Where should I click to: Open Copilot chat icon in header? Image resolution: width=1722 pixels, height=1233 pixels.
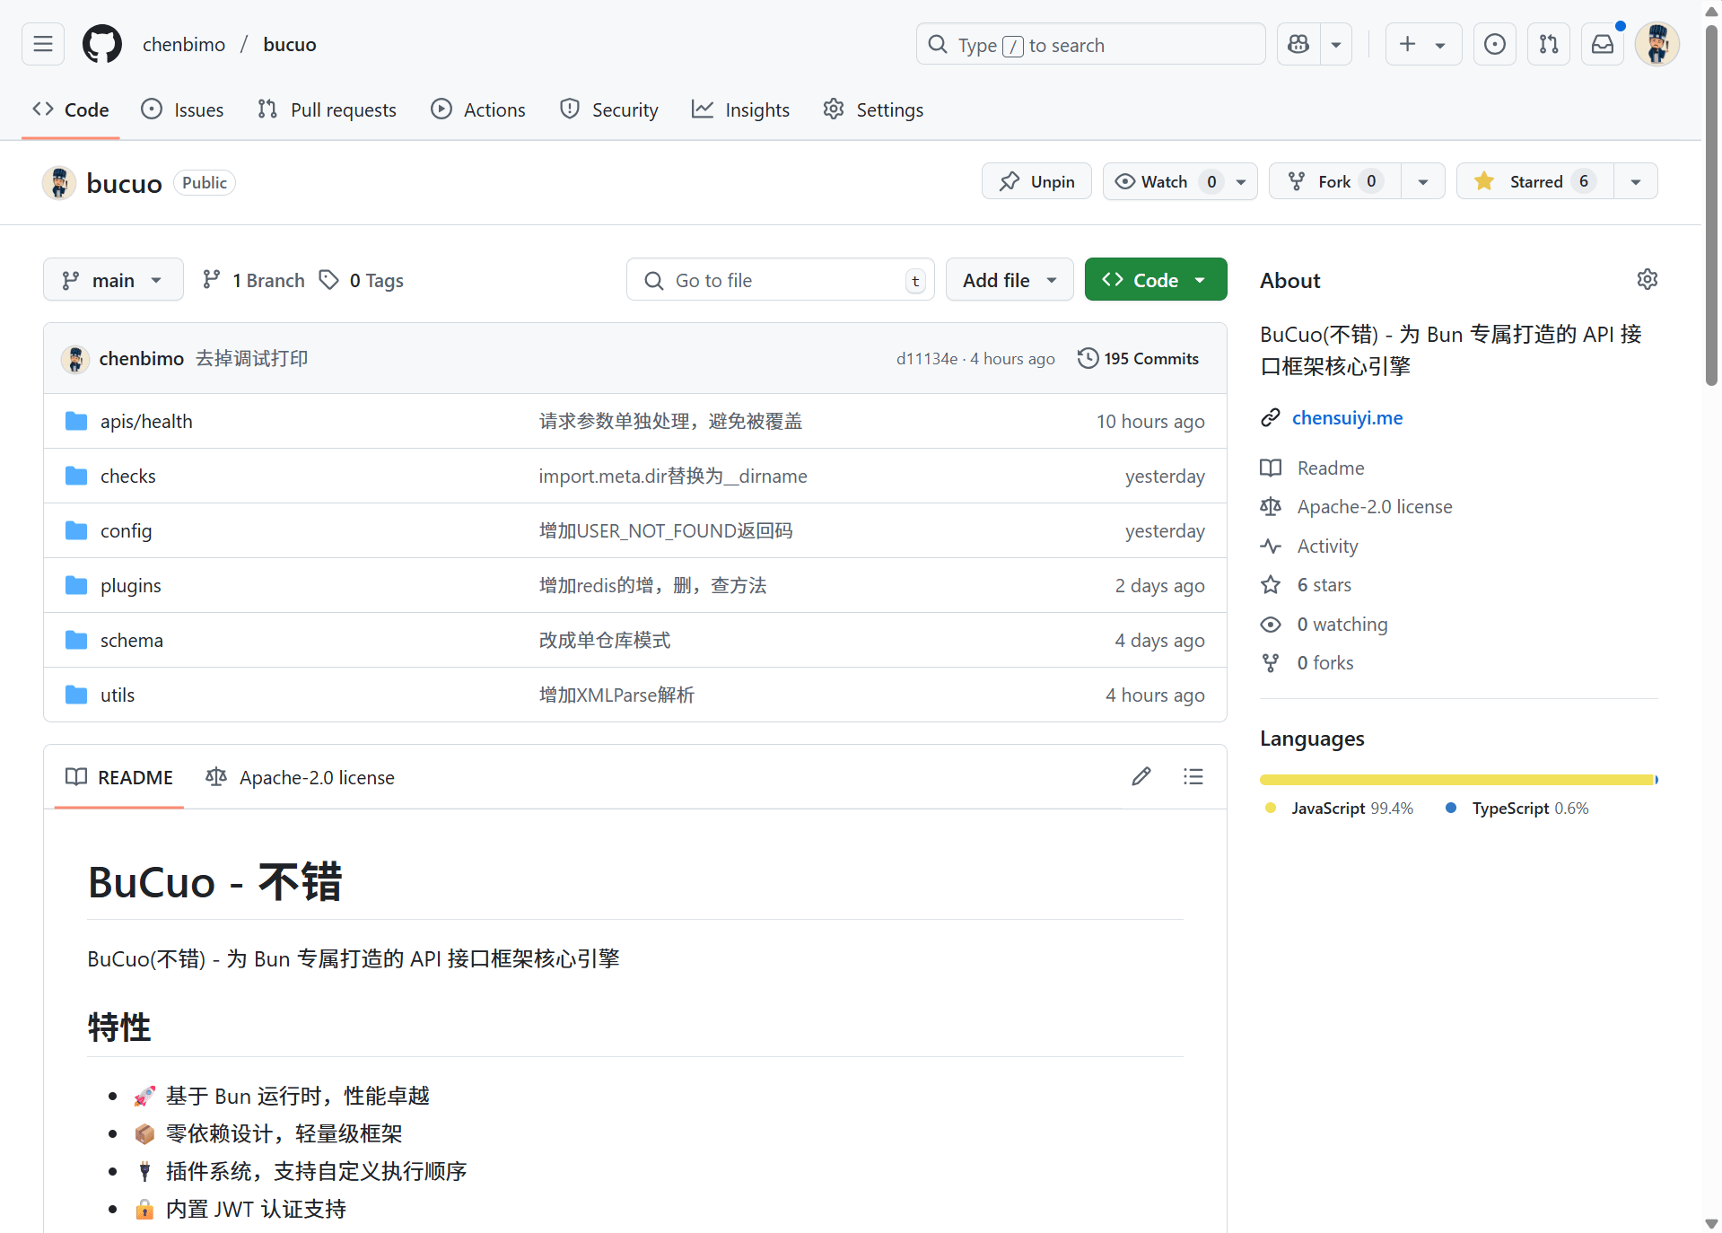[x=1298, y=44]
